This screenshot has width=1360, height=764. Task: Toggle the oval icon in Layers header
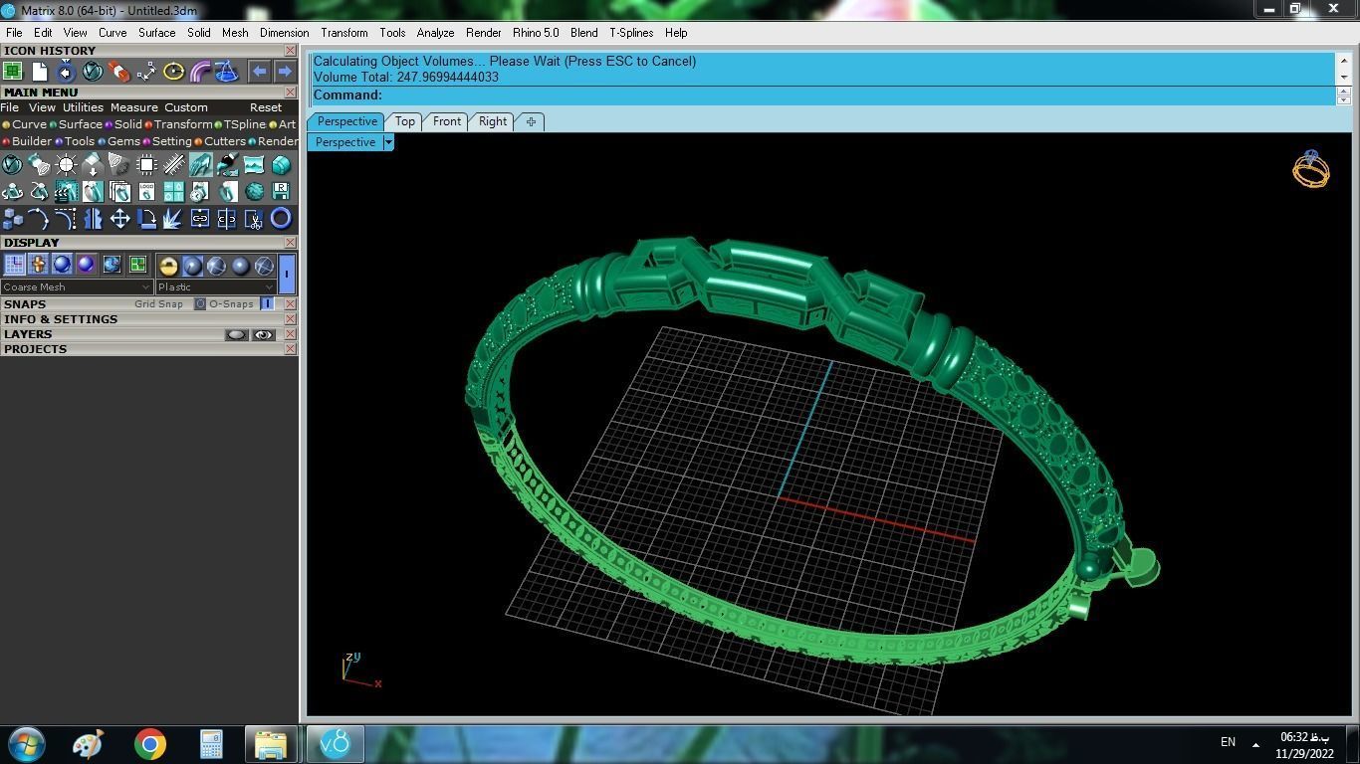pyautogui.click(x=236, y=335)
